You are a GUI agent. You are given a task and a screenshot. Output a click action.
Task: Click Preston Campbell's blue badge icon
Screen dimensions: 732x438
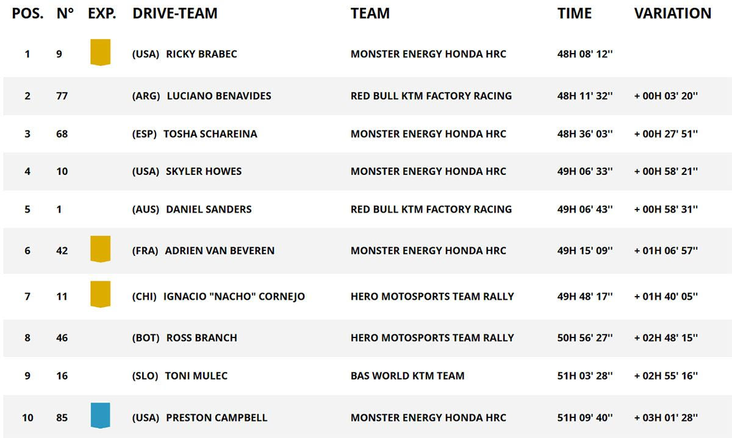(x=100, y=415)
